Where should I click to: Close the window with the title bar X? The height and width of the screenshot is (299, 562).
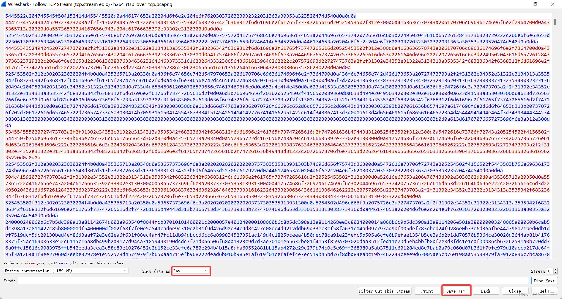pos(553,4)
